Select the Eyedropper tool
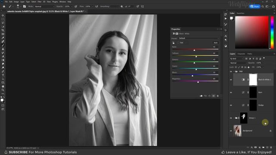This screenshot has width=276, height=155. pos(3,38)
